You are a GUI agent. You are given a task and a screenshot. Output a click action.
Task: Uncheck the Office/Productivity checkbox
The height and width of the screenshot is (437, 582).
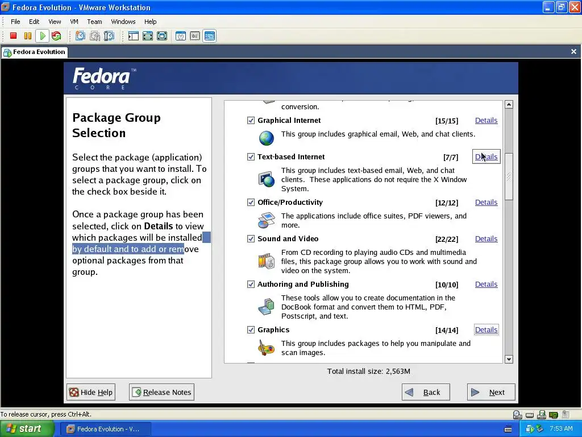[x=251, y=202]
